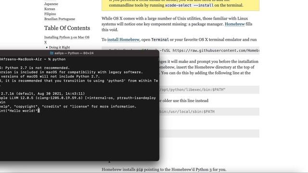Open the Korean translation link
Image resolution: width=308 pixels, height=173 pixels.
click(50, 9)
